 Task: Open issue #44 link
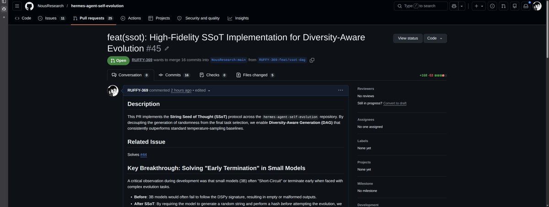[144, 154]
